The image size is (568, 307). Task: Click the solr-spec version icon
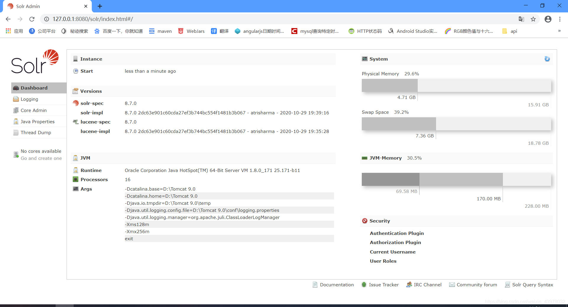pos(76,103)
